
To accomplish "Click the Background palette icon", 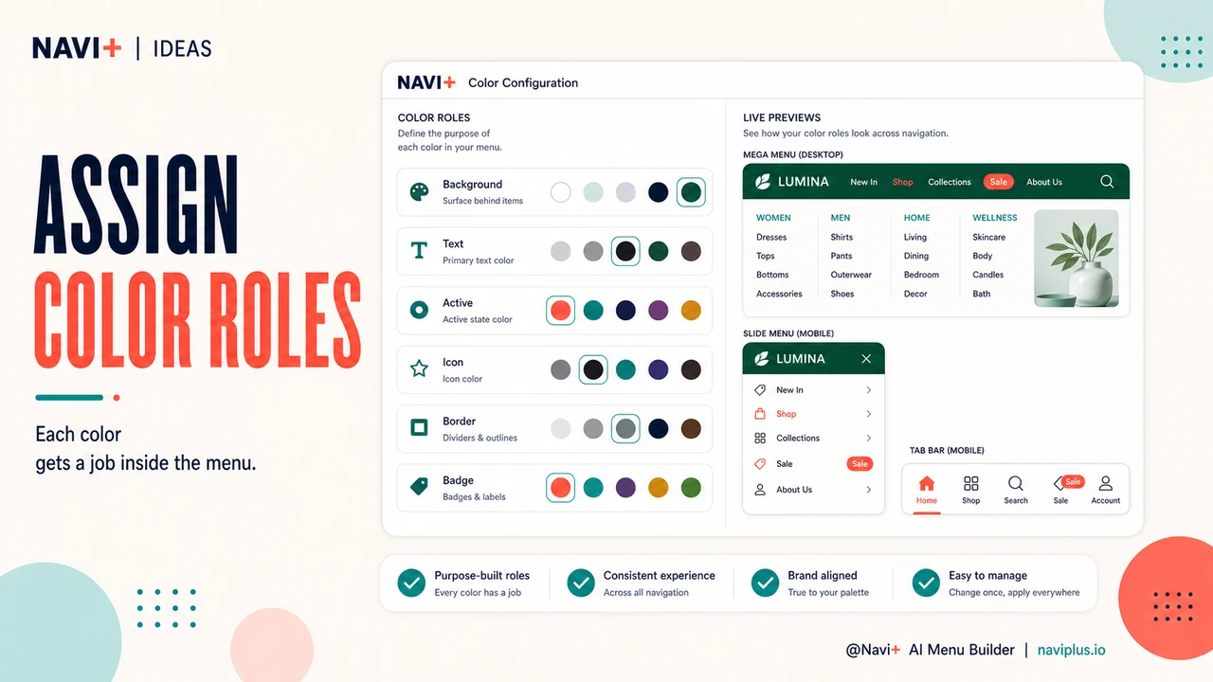I will click(419, 192).
